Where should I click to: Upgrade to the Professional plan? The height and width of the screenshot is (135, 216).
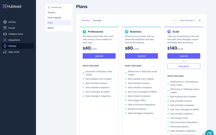(x=99, y=56)
